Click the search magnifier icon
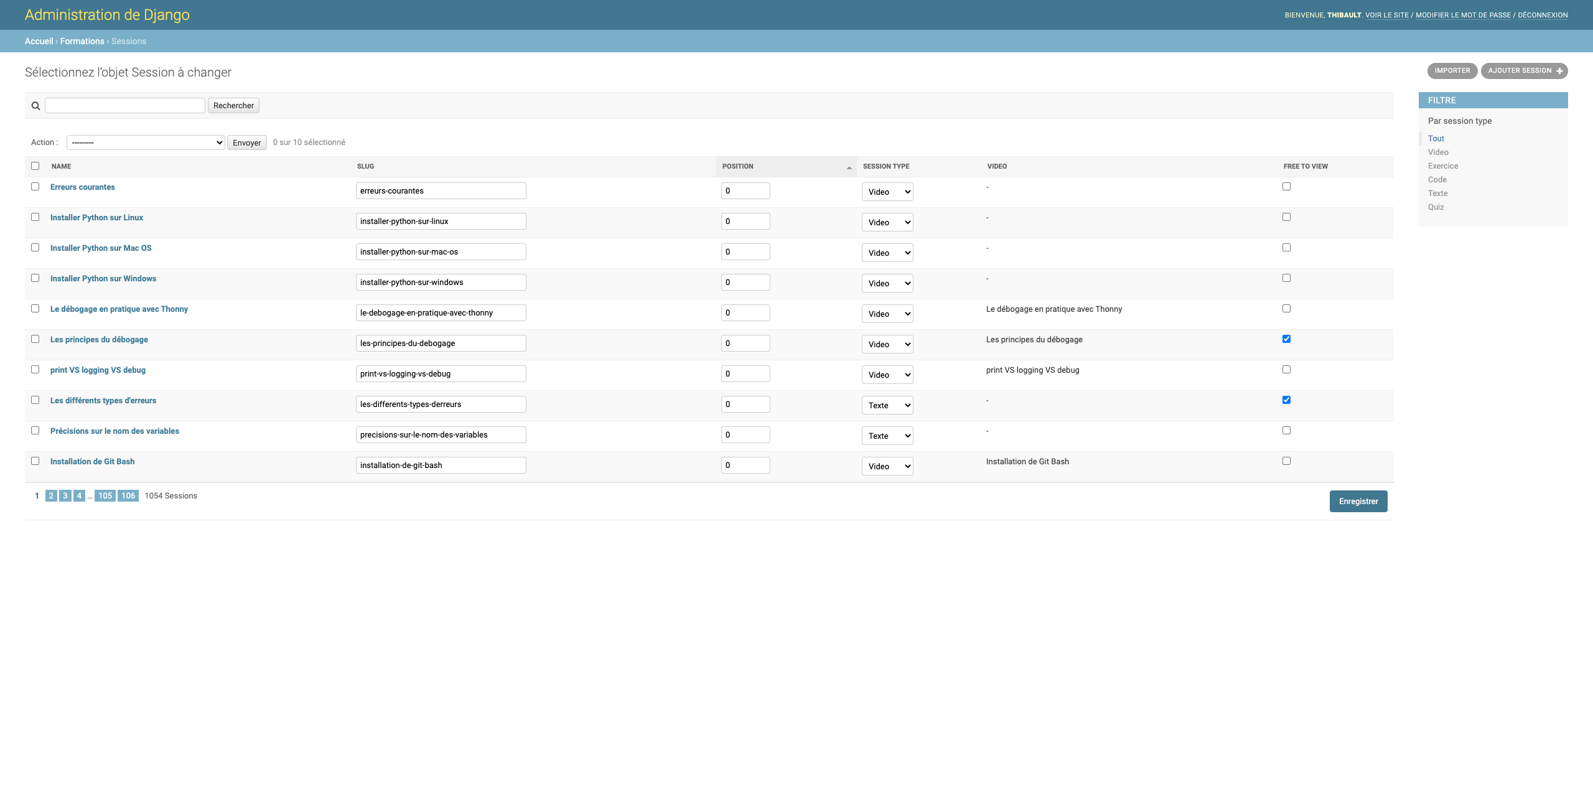The height and width of the screenshot is (796, 1593). click(x=35, y=106)
